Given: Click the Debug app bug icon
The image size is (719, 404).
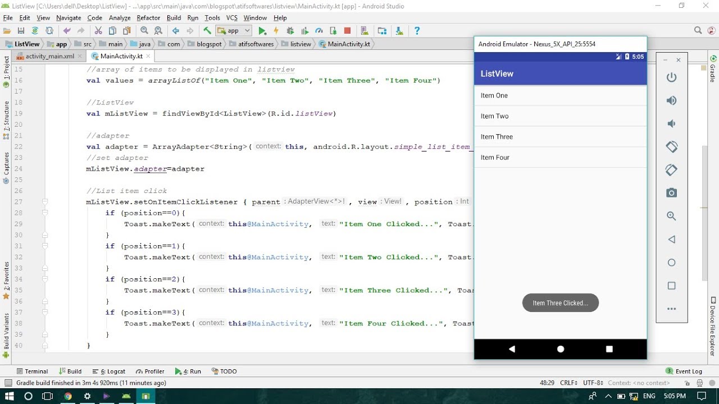Looking at the screenshot, I should (x=290, y=31).
